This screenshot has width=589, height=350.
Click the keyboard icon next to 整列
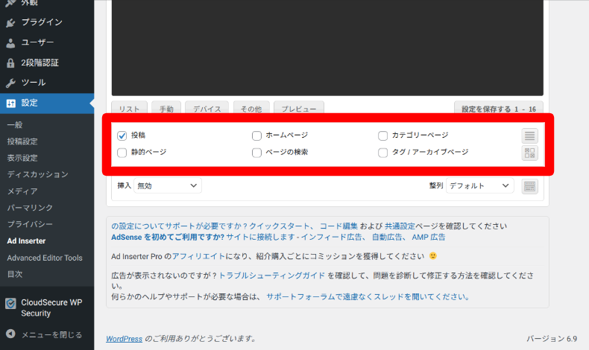pyautogui.click(x=529, y=186)
